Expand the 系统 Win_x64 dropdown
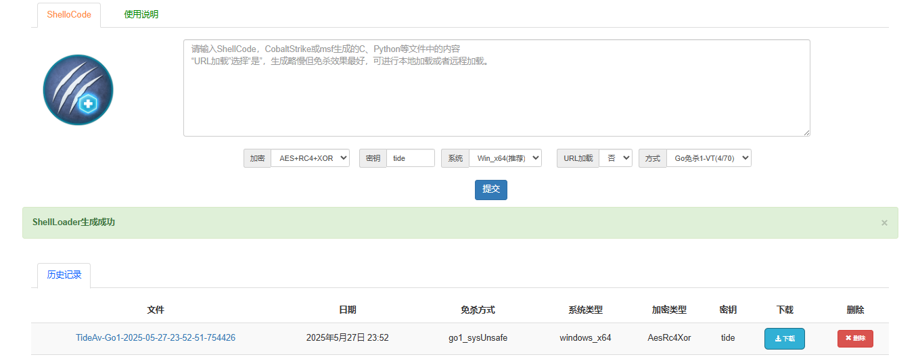Viewport: 918px width, 357px height. point(505,158)
